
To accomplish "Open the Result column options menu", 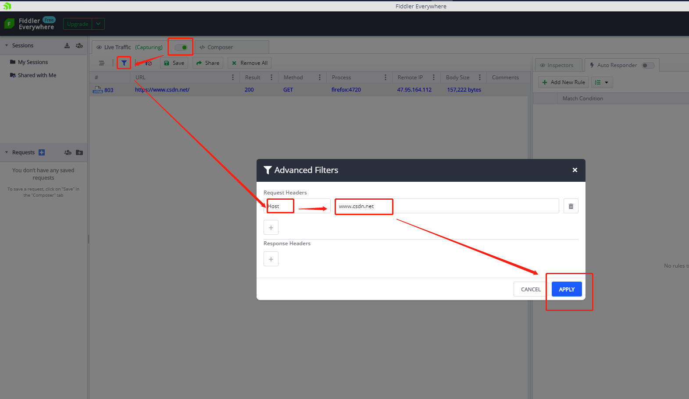I will point(271,78).
